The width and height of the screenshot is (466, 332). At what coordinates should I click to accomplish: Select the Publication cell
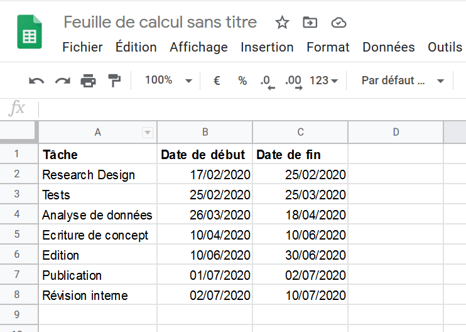pyautogui.click(x=98, y=275)
